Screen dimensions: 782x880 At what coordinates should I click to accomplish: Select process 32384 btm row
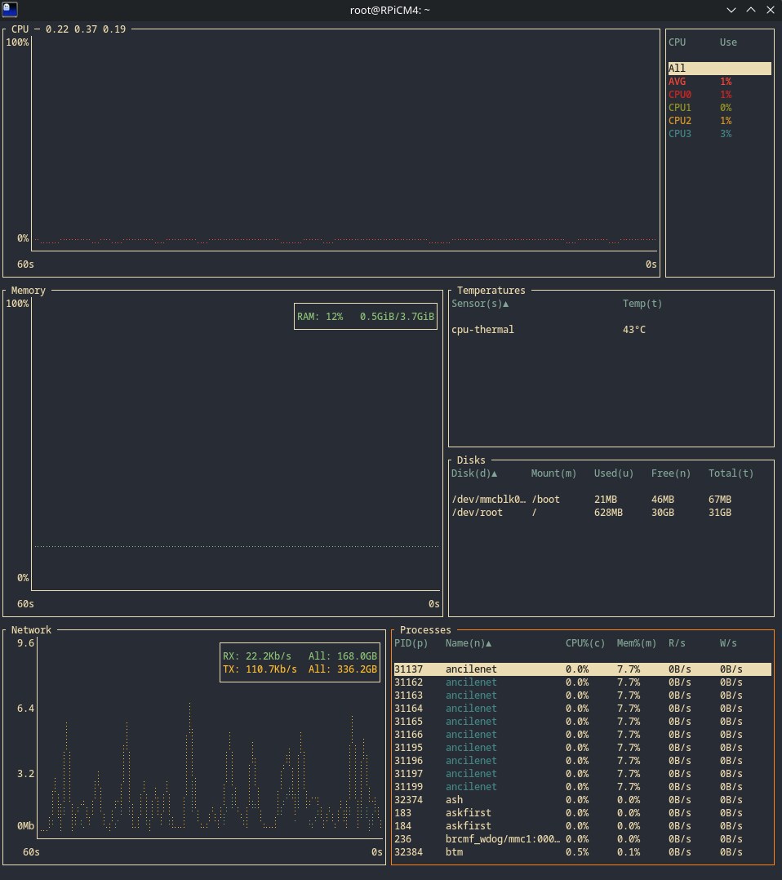pyautogui.click(x=582, y=852)
